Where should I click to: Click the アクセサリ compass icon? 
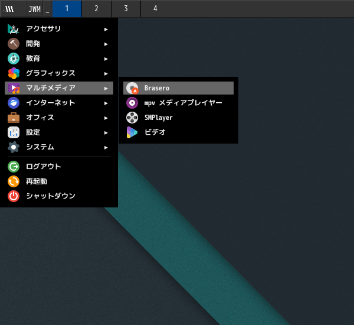click(14, 29)
